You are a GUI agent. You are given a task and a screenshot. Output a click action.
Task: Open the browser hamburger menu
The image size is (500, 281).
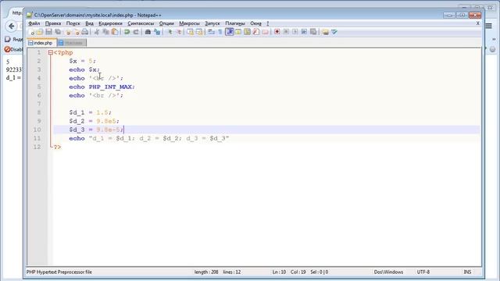(x=488, y=26)
